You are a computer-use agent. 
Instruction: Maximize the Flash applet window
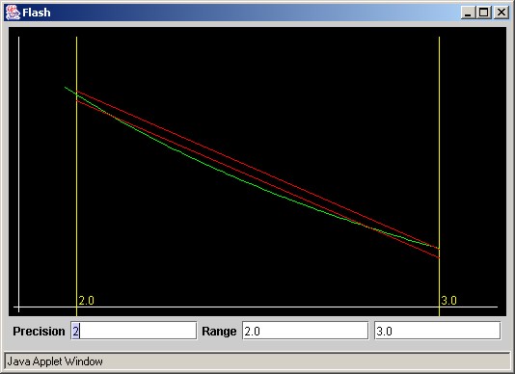483,13
